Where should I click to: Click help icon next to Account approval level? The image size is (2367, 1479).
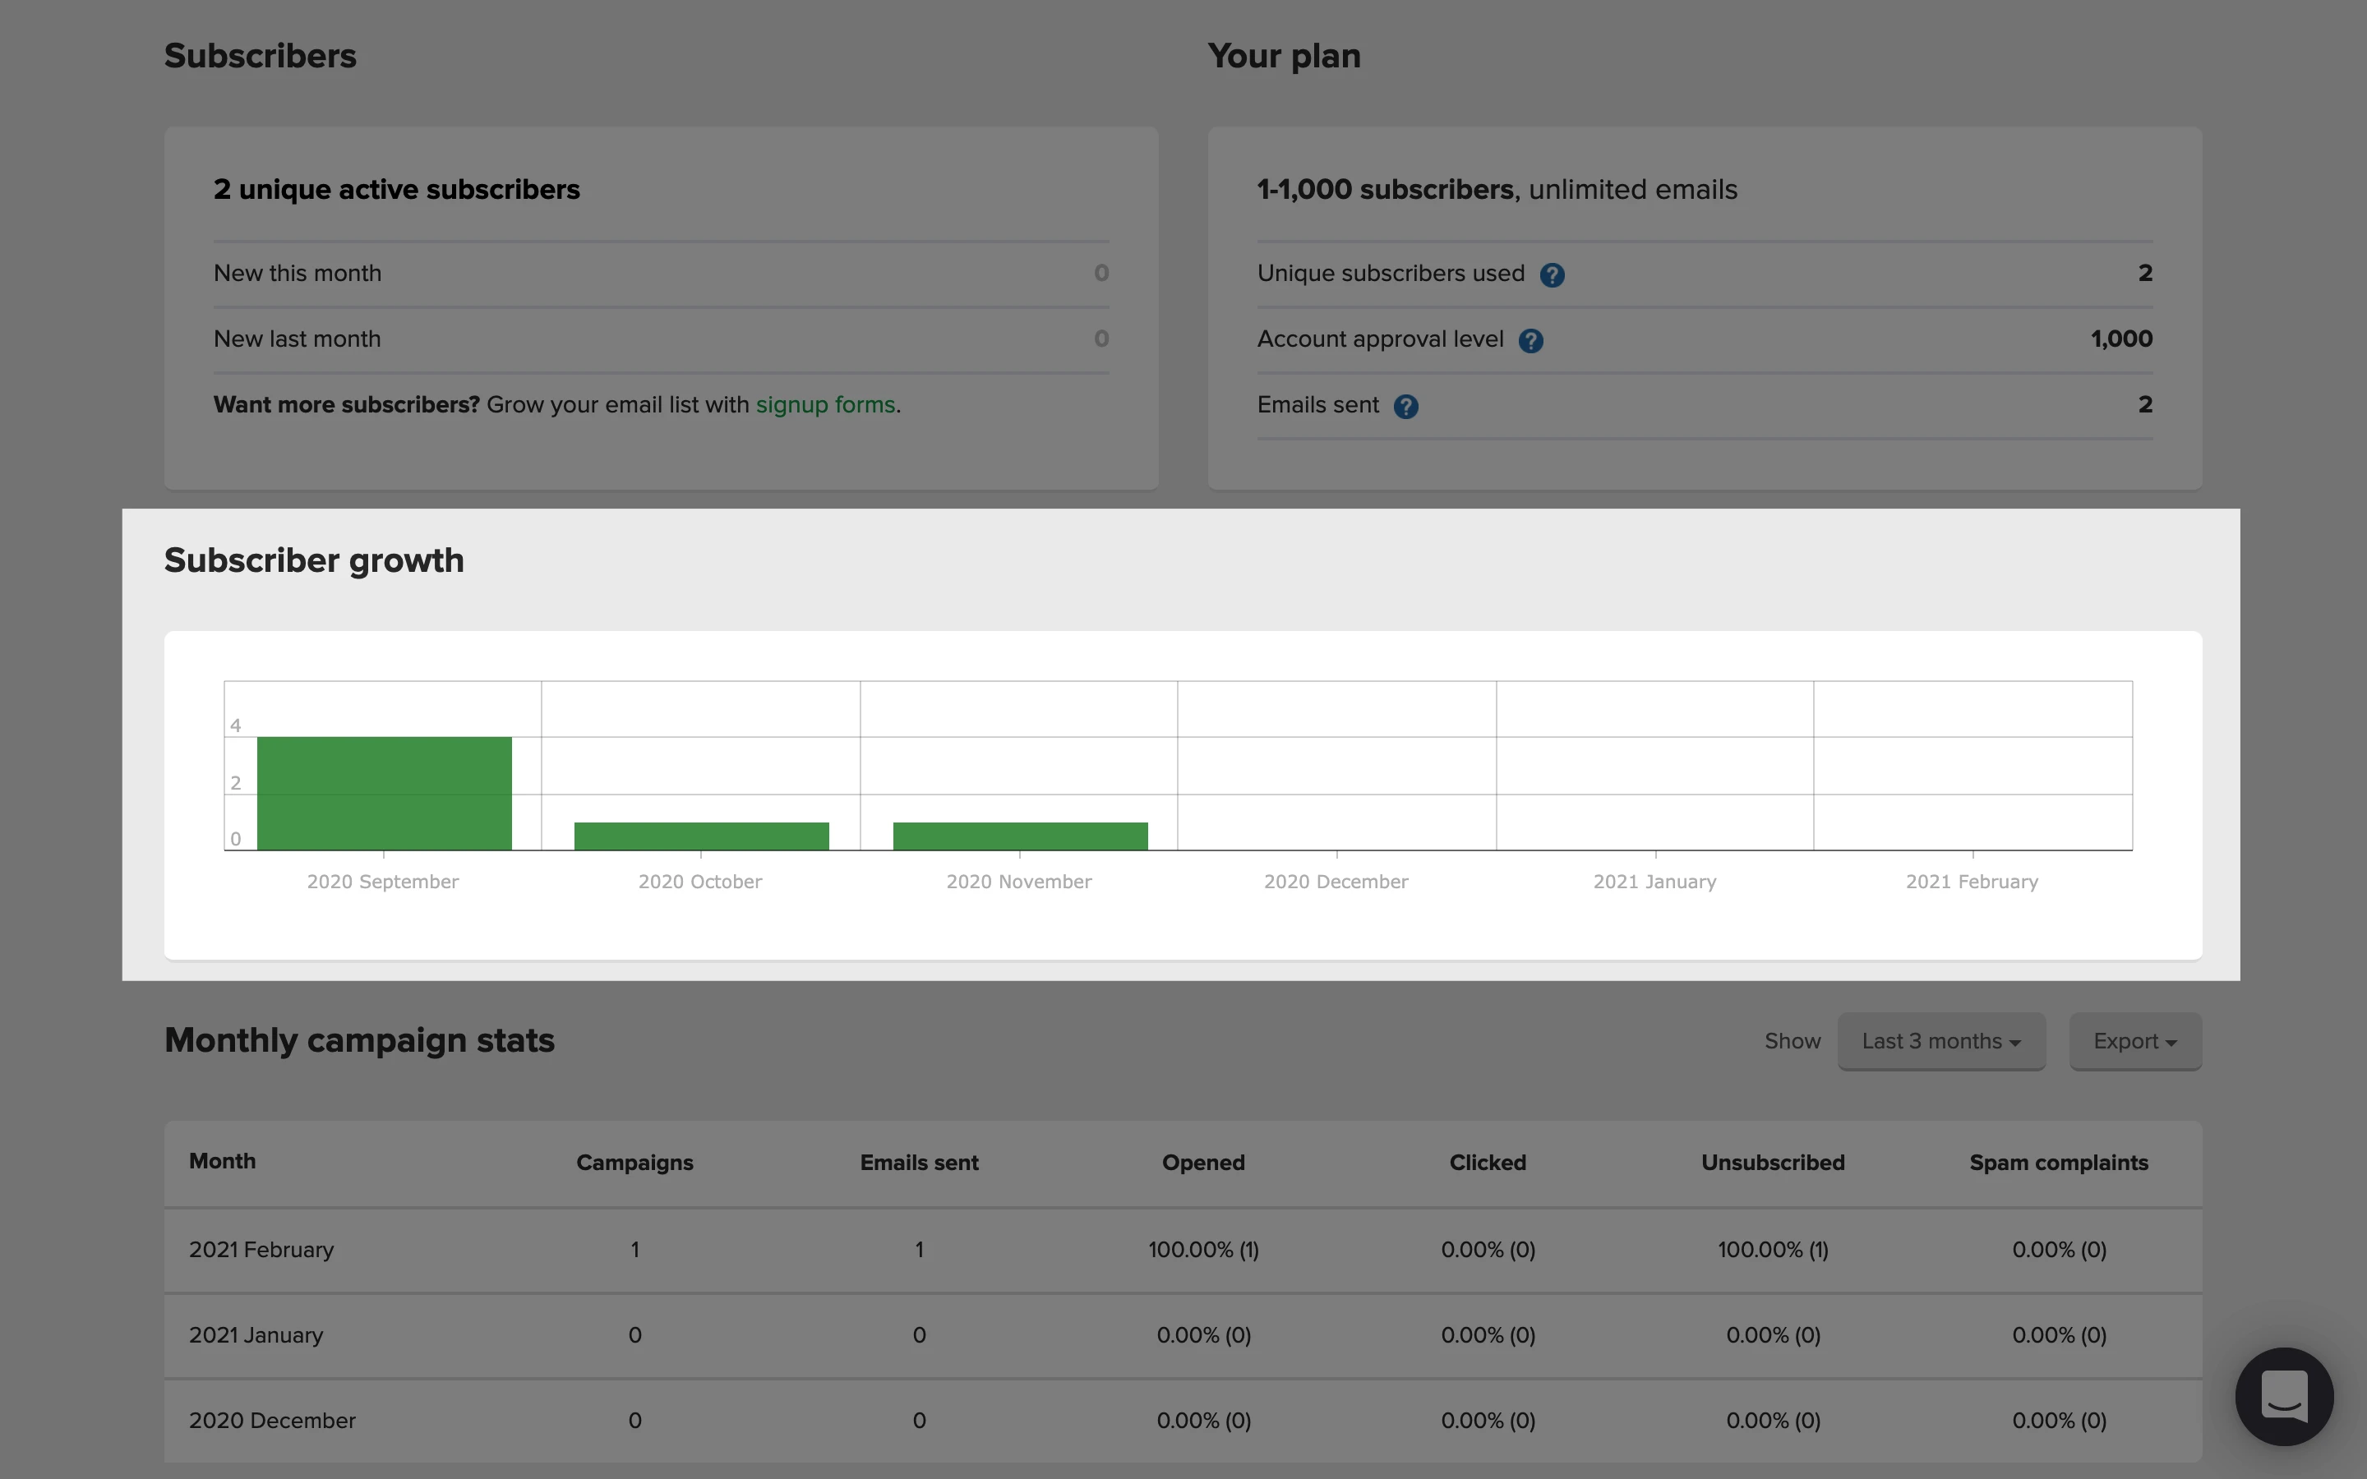click(1530, 340)
